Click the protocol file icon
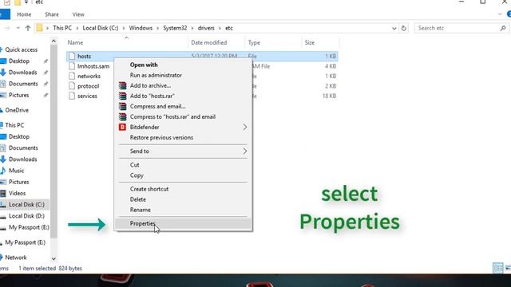Screen dimensions: 511x287 tap(72, 86)
